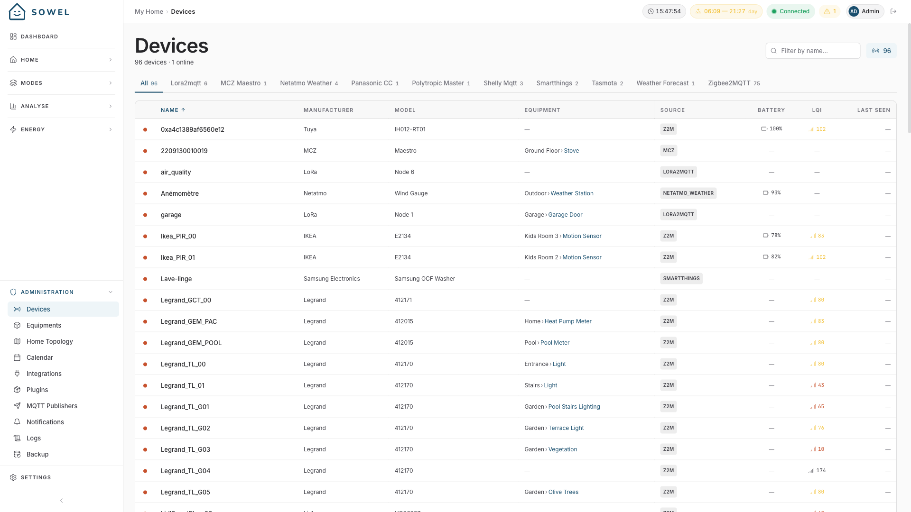Screen dimensions: 911x512
Task: Go to My Home breadcrumb
Action: tap(149, 11)
